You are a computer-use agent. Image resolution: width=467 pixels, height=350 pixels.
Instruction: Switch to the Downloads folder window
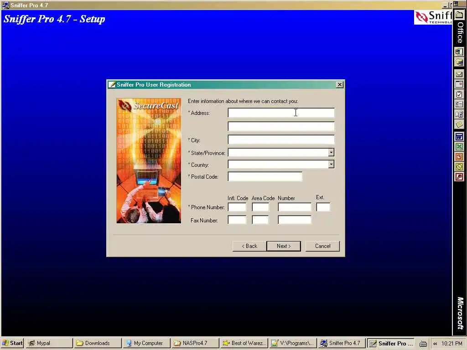click(97, 343)
